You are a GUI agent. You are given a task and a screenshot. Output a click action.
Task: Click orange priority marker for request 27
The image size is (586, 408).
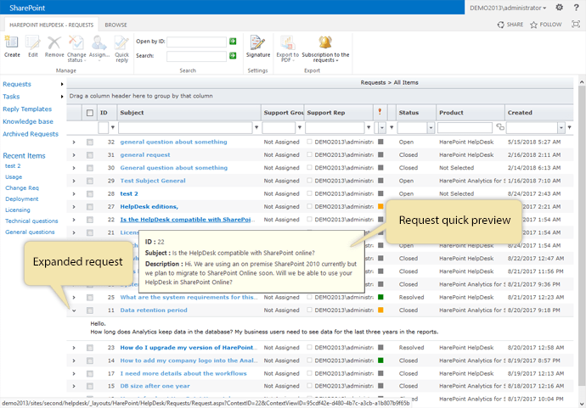tap(380, 206)
